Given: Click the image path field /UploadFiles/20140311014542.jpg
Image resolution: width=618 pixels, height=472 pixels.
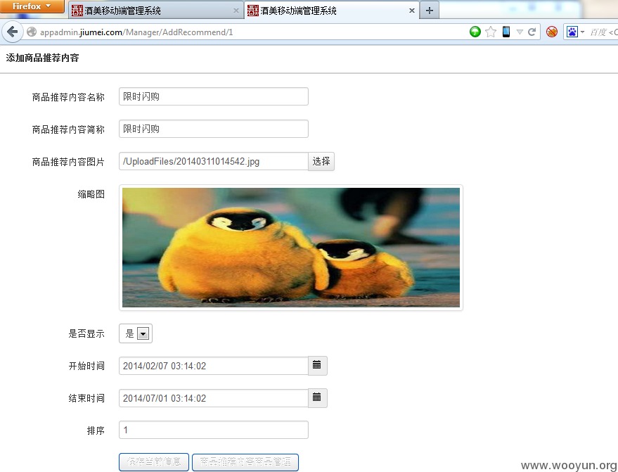Looking at the screenshot, I should point(214,161).
